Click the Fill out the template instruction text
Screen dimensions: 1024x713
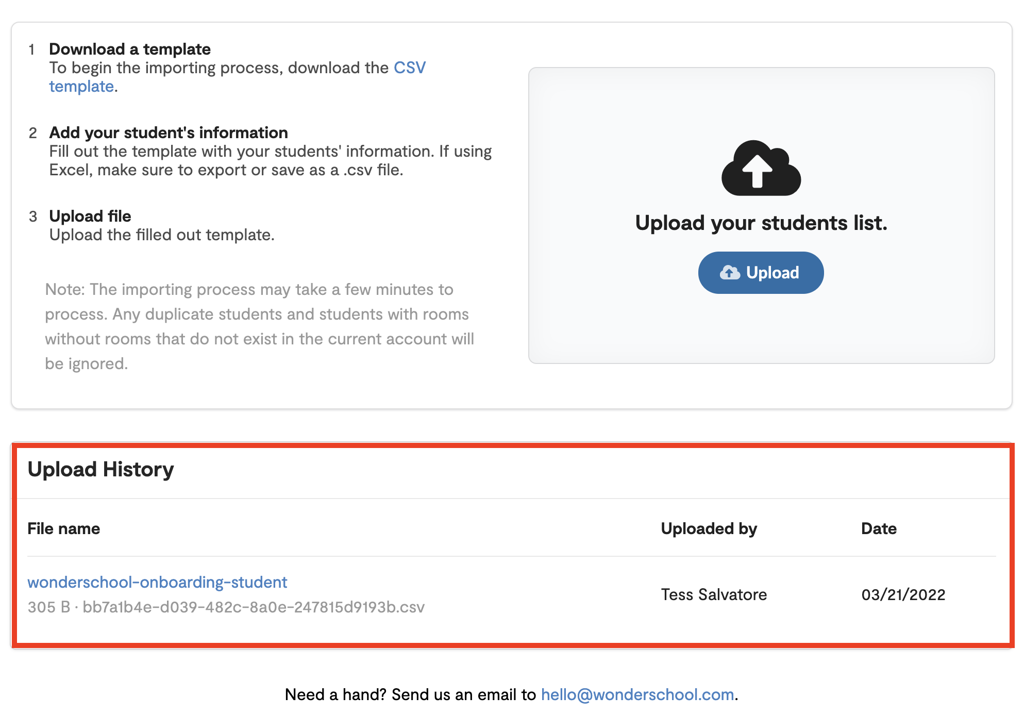point(271,160)
